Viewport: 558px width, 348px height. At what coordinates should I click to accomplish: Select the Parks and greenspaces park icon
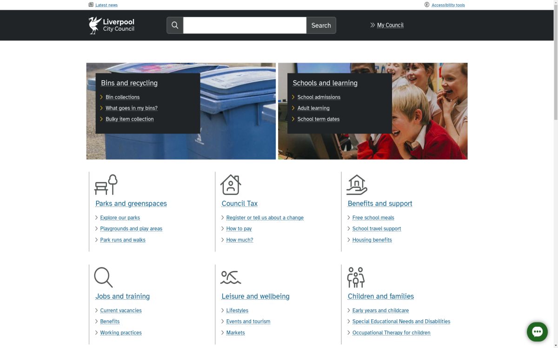106,184
